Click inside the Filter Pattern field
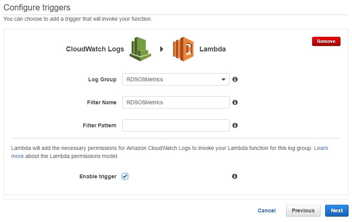This screenshot has height=222, width=352. 176,125
